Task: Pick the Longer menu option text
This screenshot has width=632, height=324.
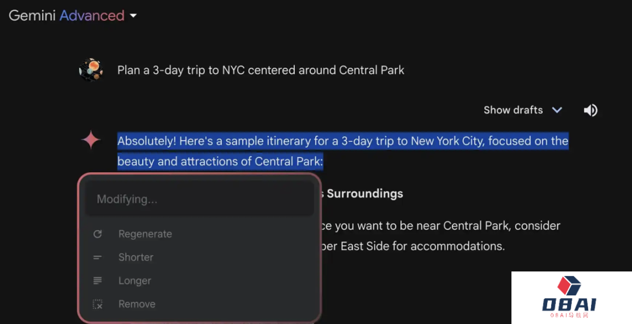Action: 135,281
